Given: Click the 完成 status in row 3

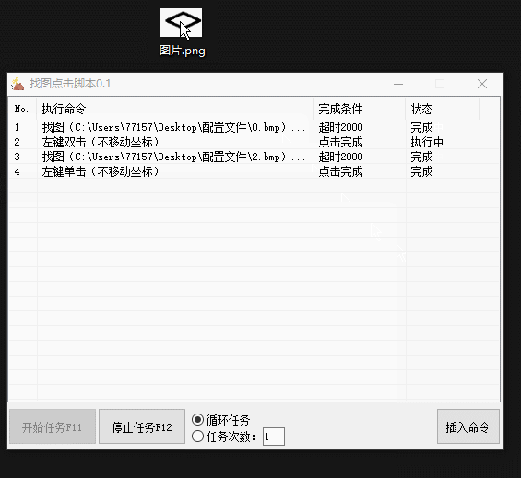Looking at the screenshot, I should [x=421, y=157].
